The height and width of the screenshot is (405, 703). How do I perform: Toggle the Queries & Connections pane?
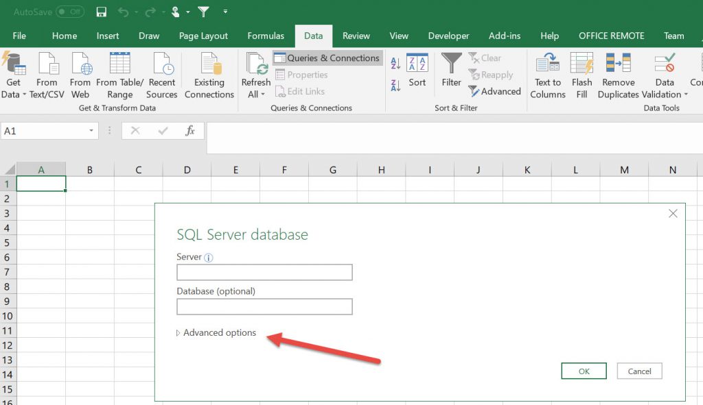click(327, 58)
